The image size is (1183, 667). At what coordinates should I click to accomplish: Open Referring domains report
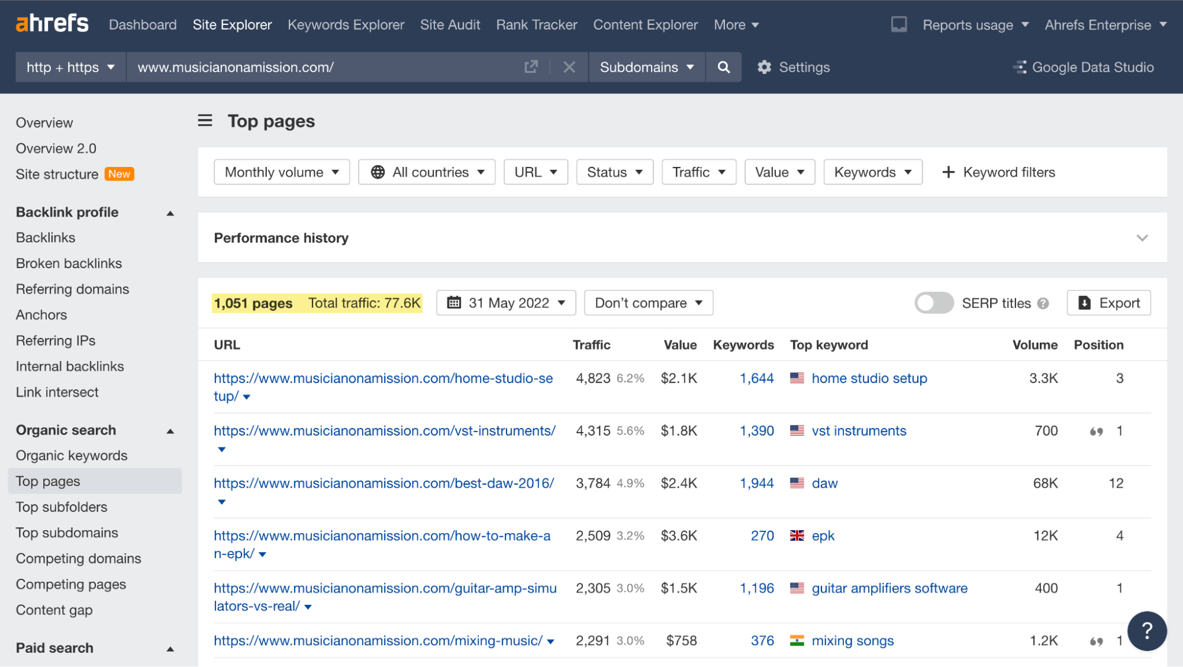coord(73,289)
